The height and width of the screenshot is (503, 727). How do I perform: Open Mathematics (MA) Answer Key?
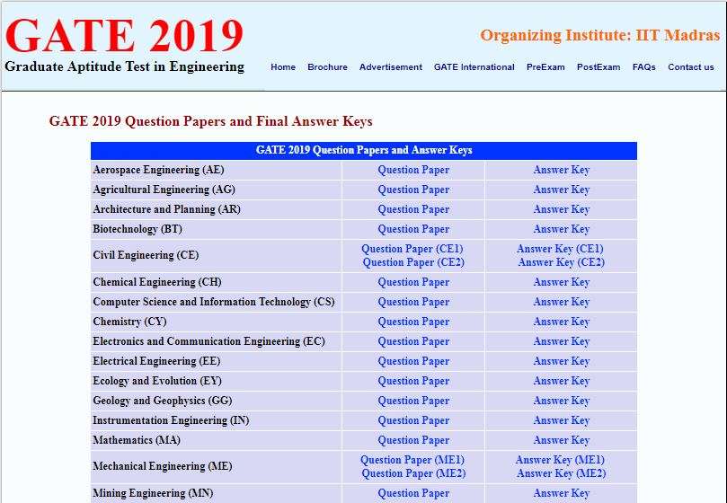point(561,440)
